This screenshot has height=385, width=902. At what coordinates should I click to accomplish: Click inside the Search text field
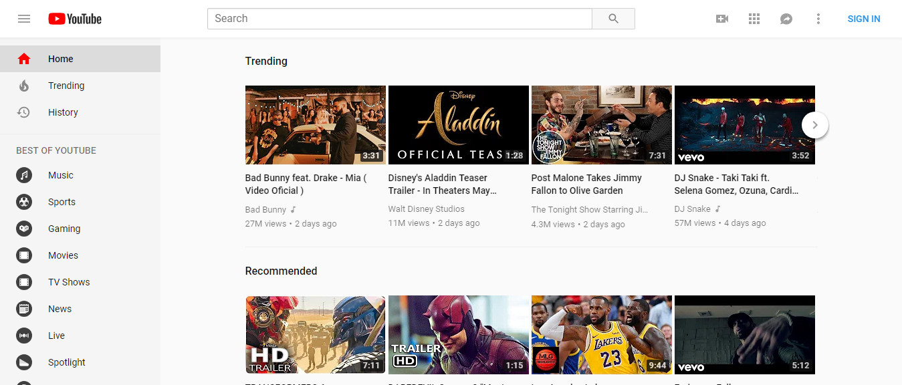click(x=399, y=19)
